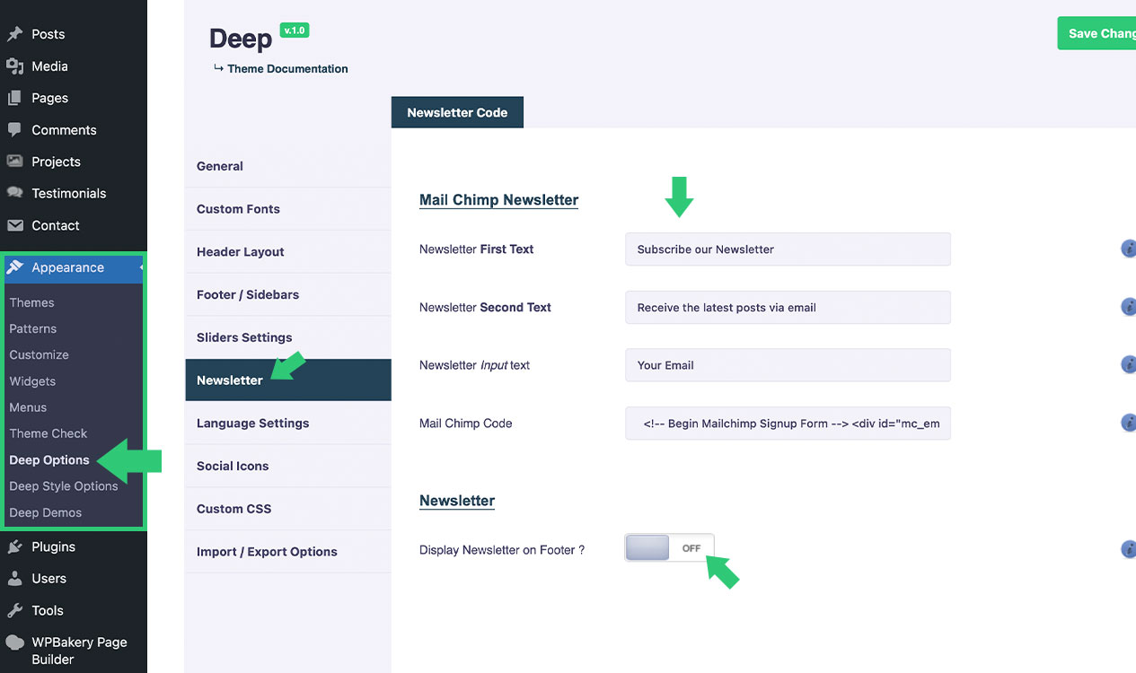Click the Comments bubble icon
Viewport: 1136px width, 673px height.
[14, 130]
